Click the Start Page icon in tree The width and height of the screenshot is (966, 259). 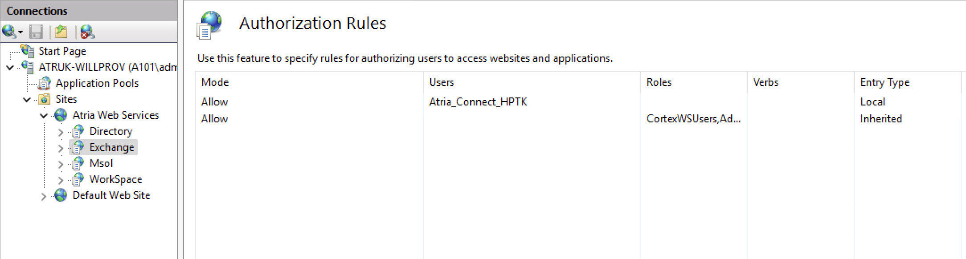point(28,51)
